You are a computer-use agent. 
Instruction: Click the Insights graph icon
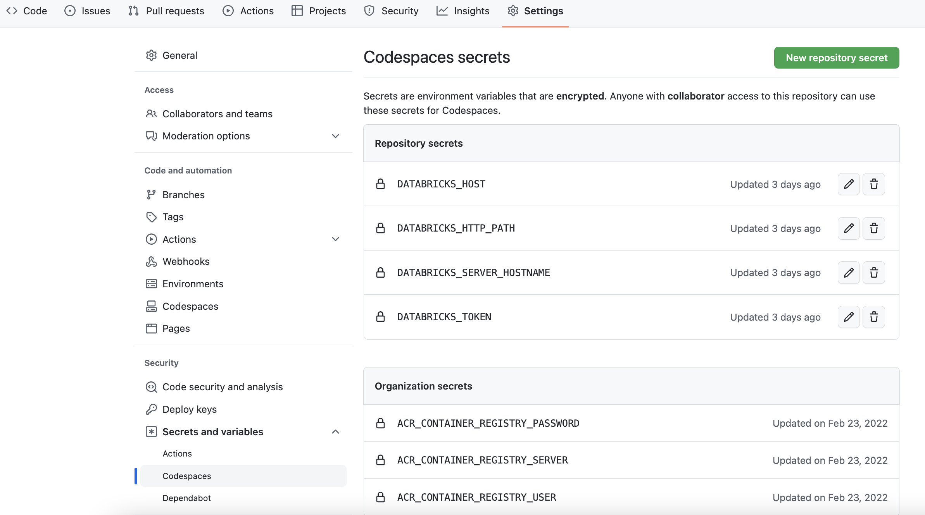(x=442, y=10)
